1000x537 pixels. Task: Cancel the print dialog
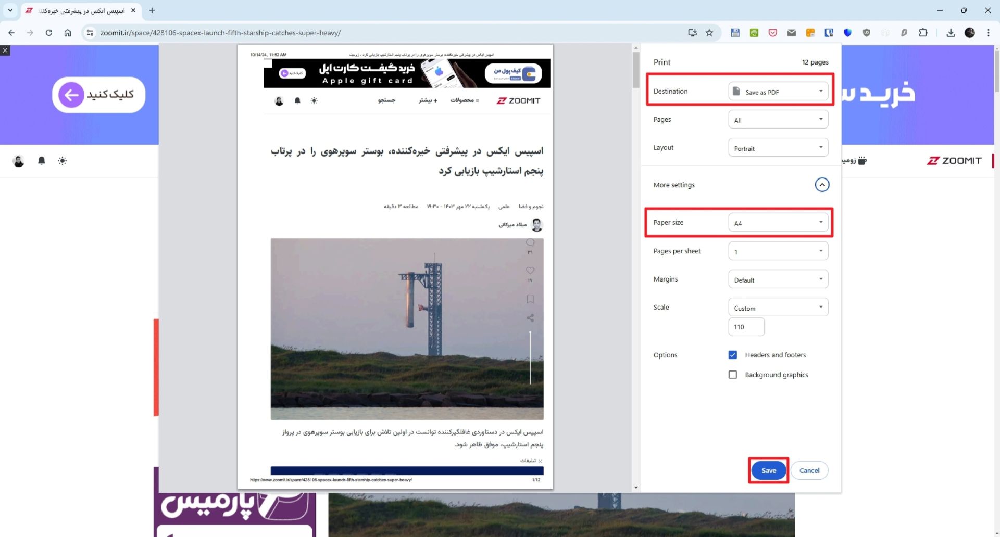coord(809,470)
